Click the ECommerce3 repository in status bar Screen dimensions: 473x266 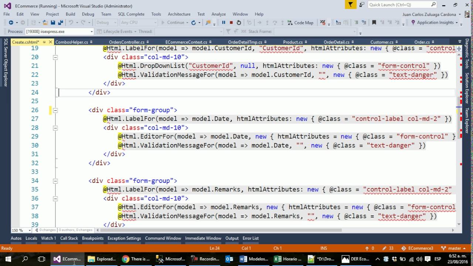(418, 248)
